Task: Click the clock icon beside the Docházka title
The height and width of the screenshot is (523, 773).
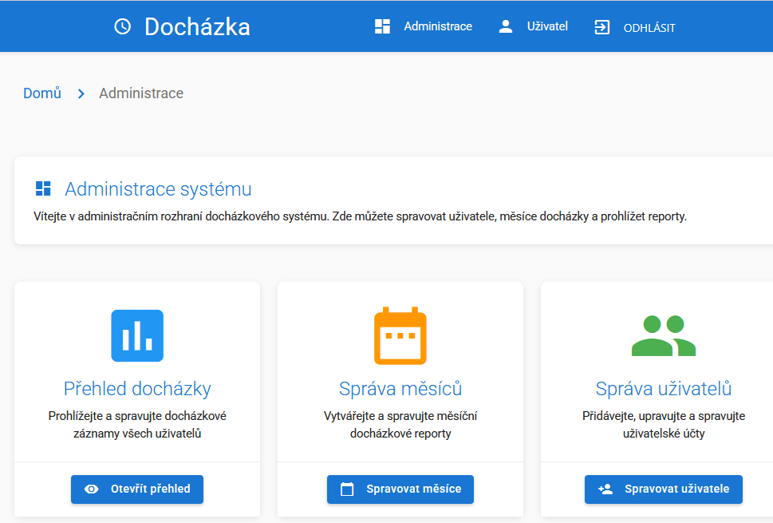Action: [121, 26]
